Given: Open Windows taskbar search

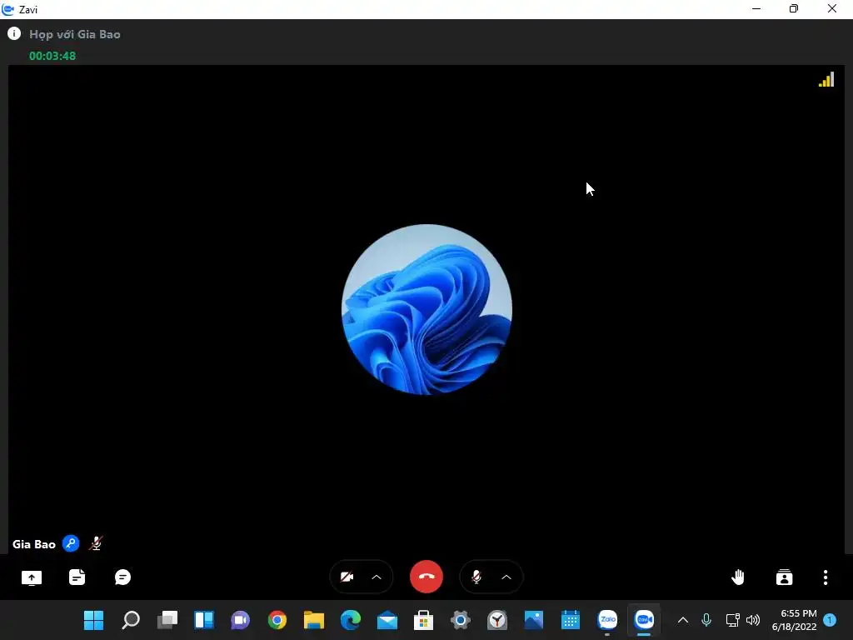Looking at the screenshot, I should pos(131,620).
